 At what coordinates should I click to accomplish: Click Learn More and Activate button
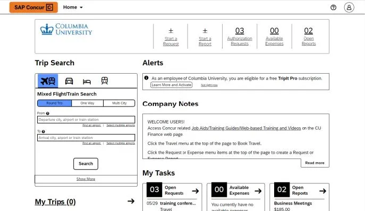(171, 85)
